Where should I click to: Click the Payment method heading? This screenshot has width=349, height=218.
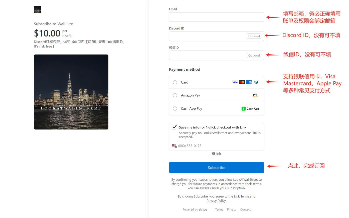coord(185,69)
